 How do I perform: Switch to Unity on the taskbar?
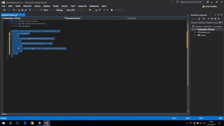click(x=40, y=123)
